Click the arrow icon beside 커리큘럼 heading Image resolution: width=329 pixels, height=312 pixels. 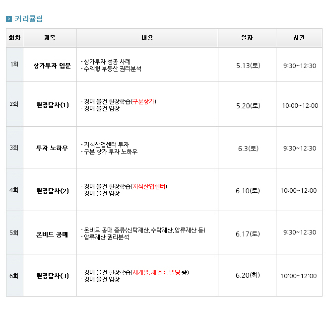[9, 19]
